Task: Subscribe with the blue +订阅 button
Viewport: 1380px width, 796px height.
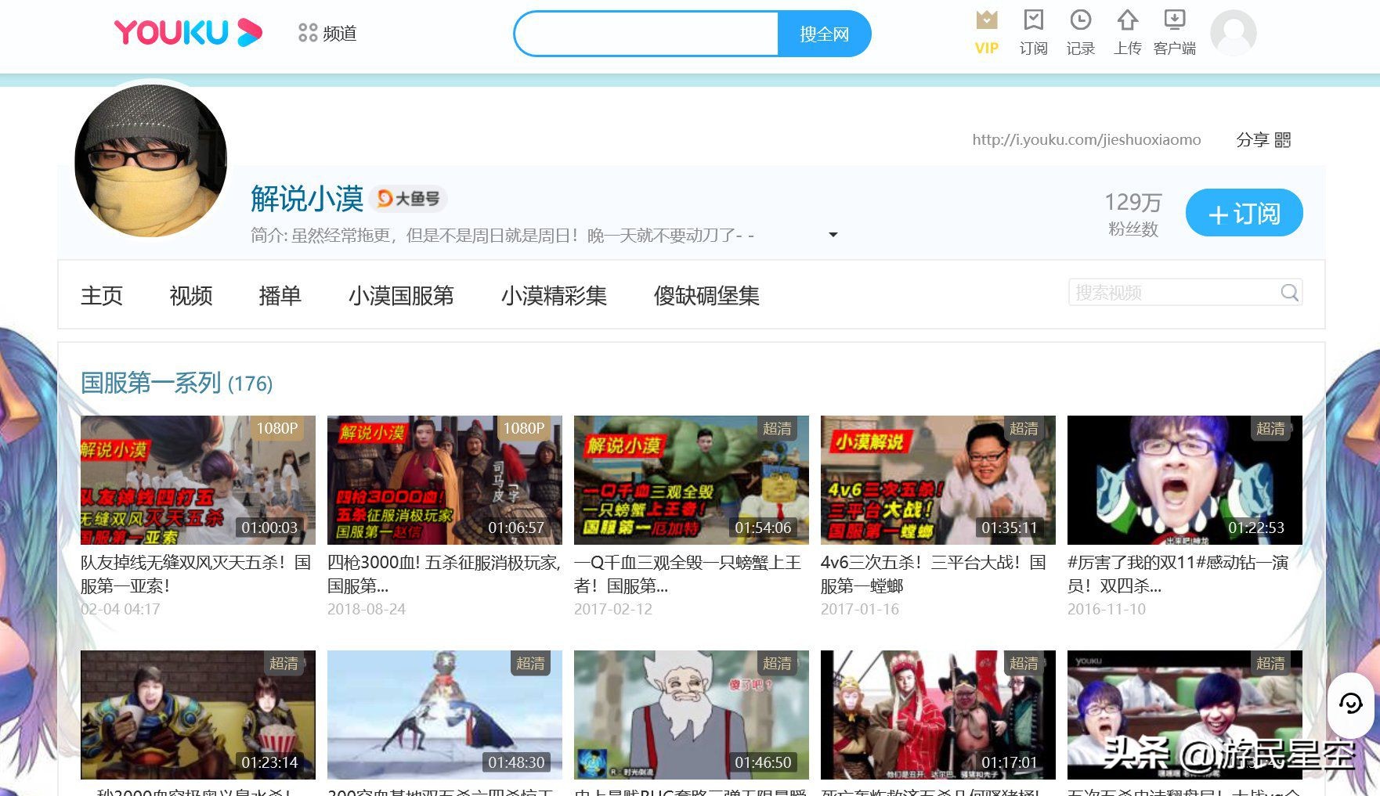Action: tap(1244, 213)
